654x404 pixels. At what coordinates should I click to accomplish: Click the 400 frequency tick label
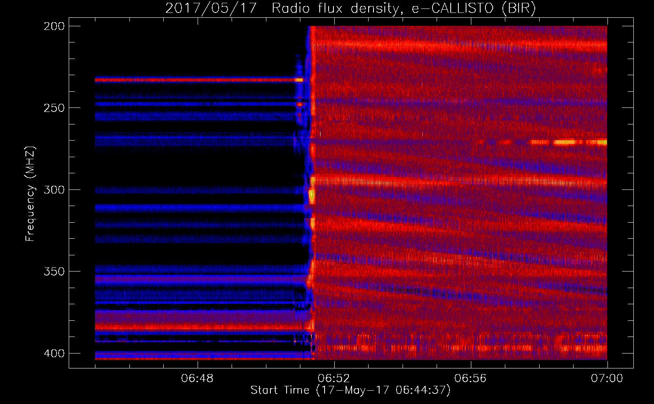(x=54, y=353)
